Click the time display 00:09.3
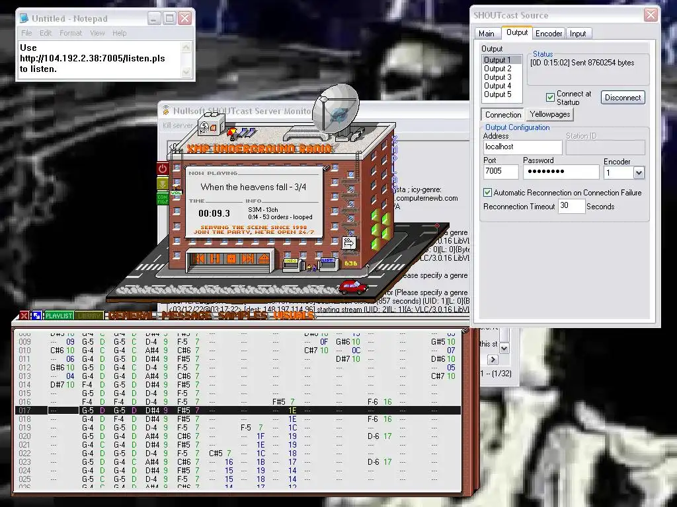Viewport: 677px width, 507px height. 214,213
